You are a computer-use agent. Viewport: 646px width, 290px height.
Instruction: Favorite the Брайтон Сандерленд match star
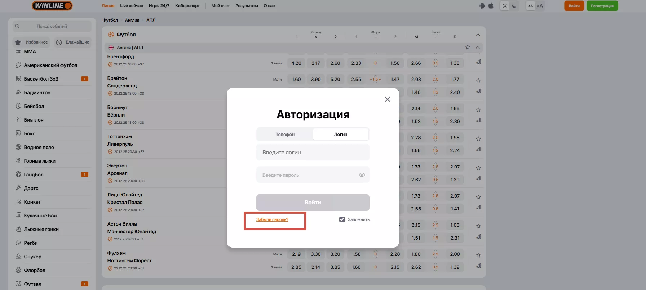coord(478,81)
